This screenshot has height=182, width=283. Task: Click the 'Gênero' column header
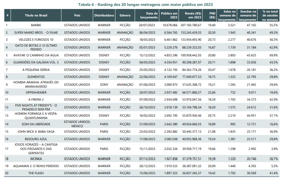click(125, 15)
